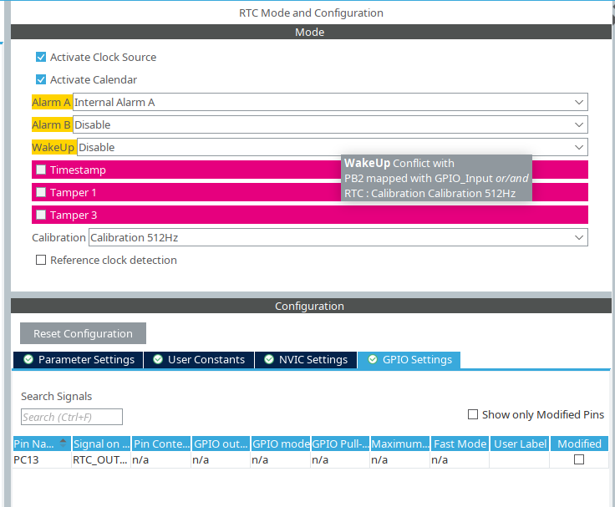Select the GPIO Settings tab

click(409, 359)
